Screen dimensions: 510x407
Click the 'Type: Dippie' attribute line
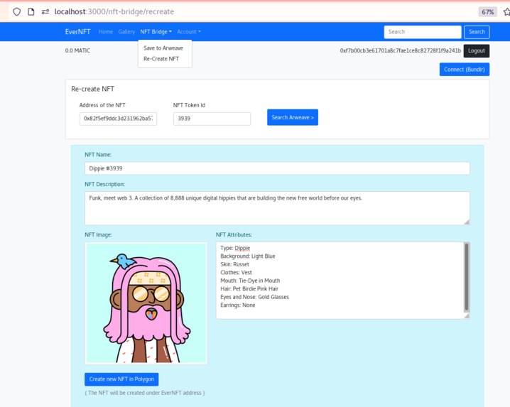[x=235, y=248]
